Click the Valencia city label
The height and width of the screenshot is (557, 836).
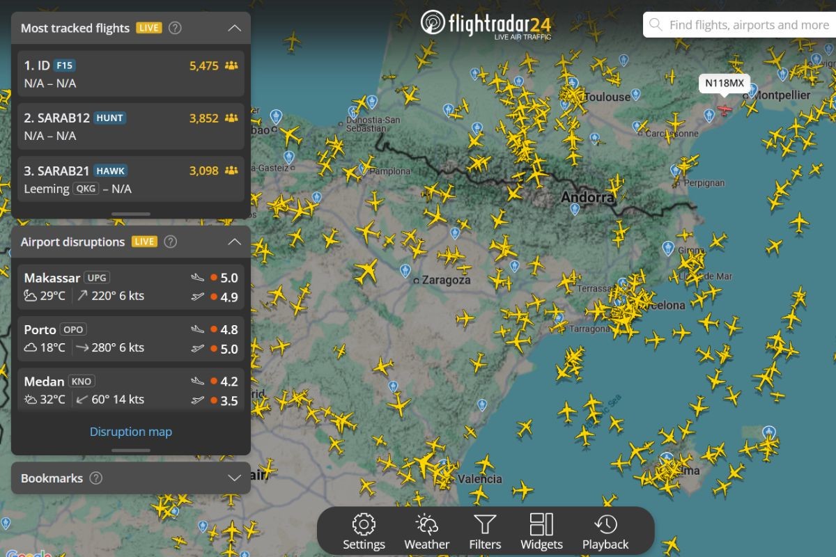click(479, 479)
